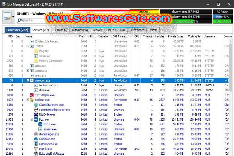This screenshot has height=156, width=234.
Task: Click the SecurityHealthSystray.exe shield icon
Action: [36, 110]
